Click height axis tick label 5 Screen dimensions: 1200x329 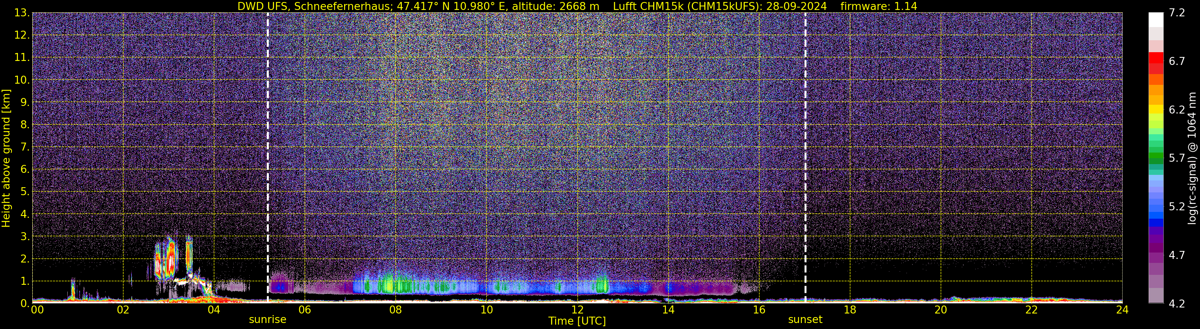click(x=25, y=192)
